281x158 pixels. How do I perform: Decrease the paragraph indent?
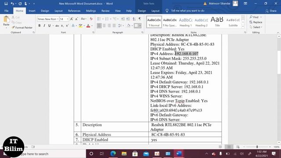tap(123, 19)
